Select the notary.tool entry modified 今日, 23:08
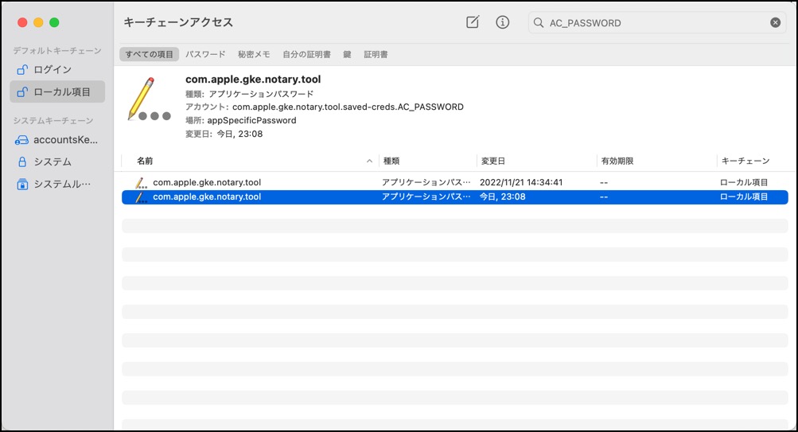Image resolution: width=798 pixels, height=432 pixels. pyautogui.click(x=455, y=197)
